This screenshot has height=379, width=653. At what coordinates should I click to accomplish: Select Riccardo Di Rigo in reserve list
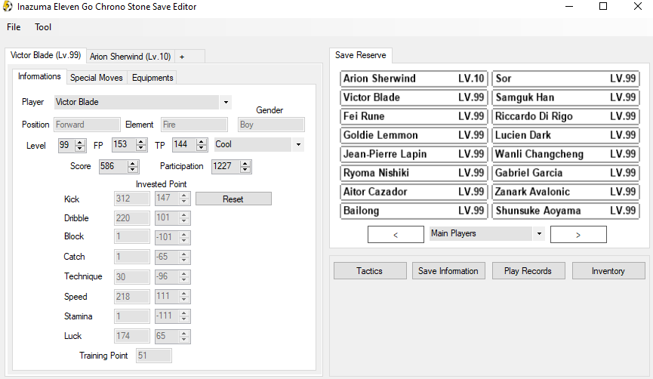click(x=565, y=116)
